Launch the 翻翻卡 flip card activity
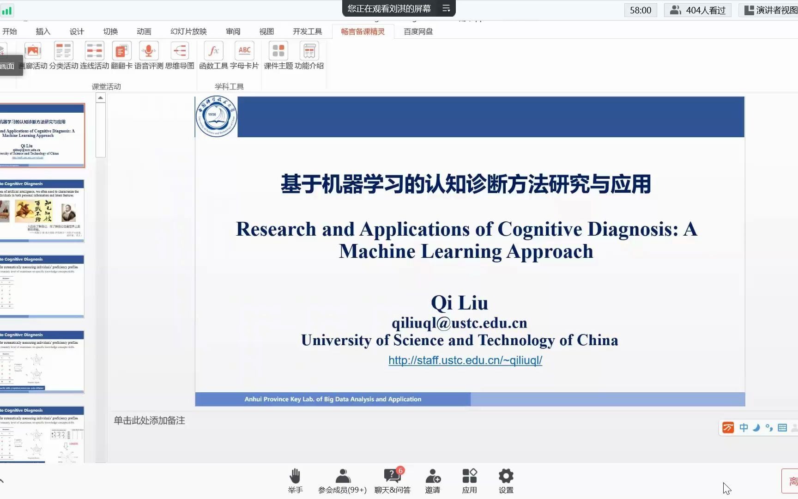This screenshot has height=499, width=798. [x=121, y=55]
